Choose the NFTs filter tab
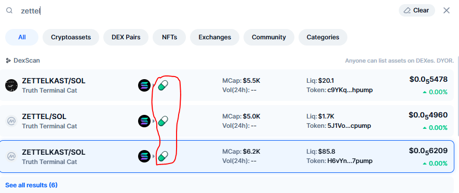 point(169,37)
